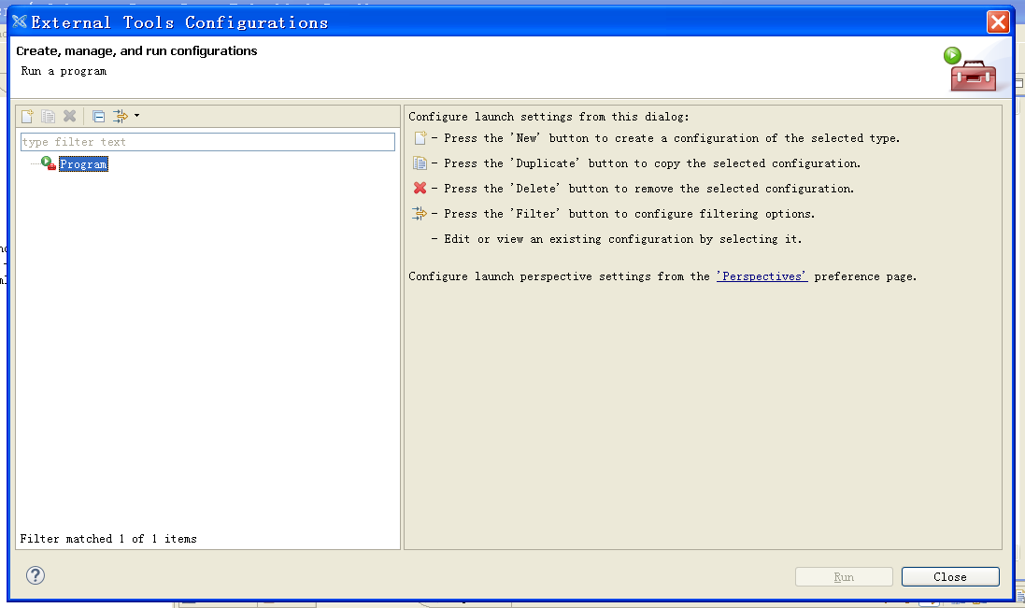Viewport: 1025px width, 608px height.
Task: Open the launch configuration filtering options
Action: pos(121,116)
